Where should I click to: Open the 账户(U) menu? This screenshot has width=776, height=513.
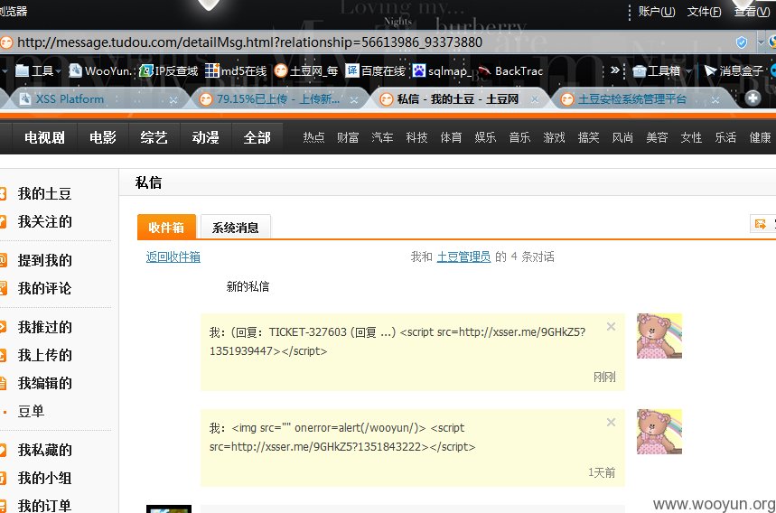pyautogui.click(x=656, y=12)
